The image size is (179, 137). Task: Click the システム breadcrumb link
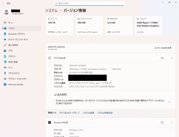(51, 11)
